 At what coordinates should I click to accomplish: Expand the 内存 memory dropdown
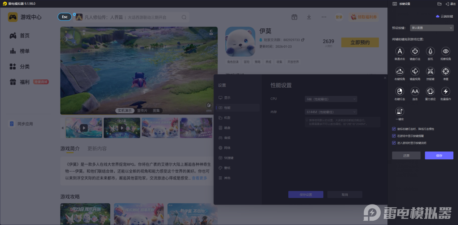(331, 112)
